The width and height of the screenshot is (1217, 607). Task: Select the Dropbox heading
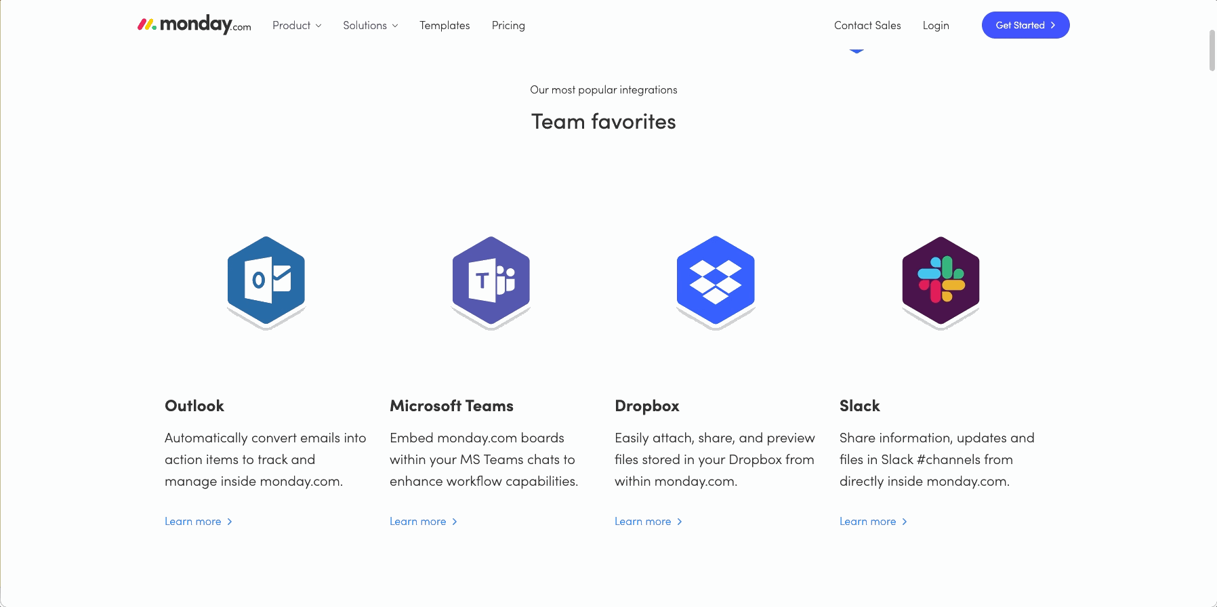click(x=647, y=406)
